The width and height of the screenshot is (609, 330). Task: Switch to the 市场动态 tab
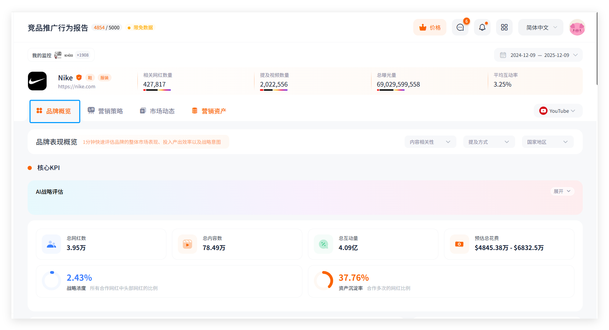[157, 111]
